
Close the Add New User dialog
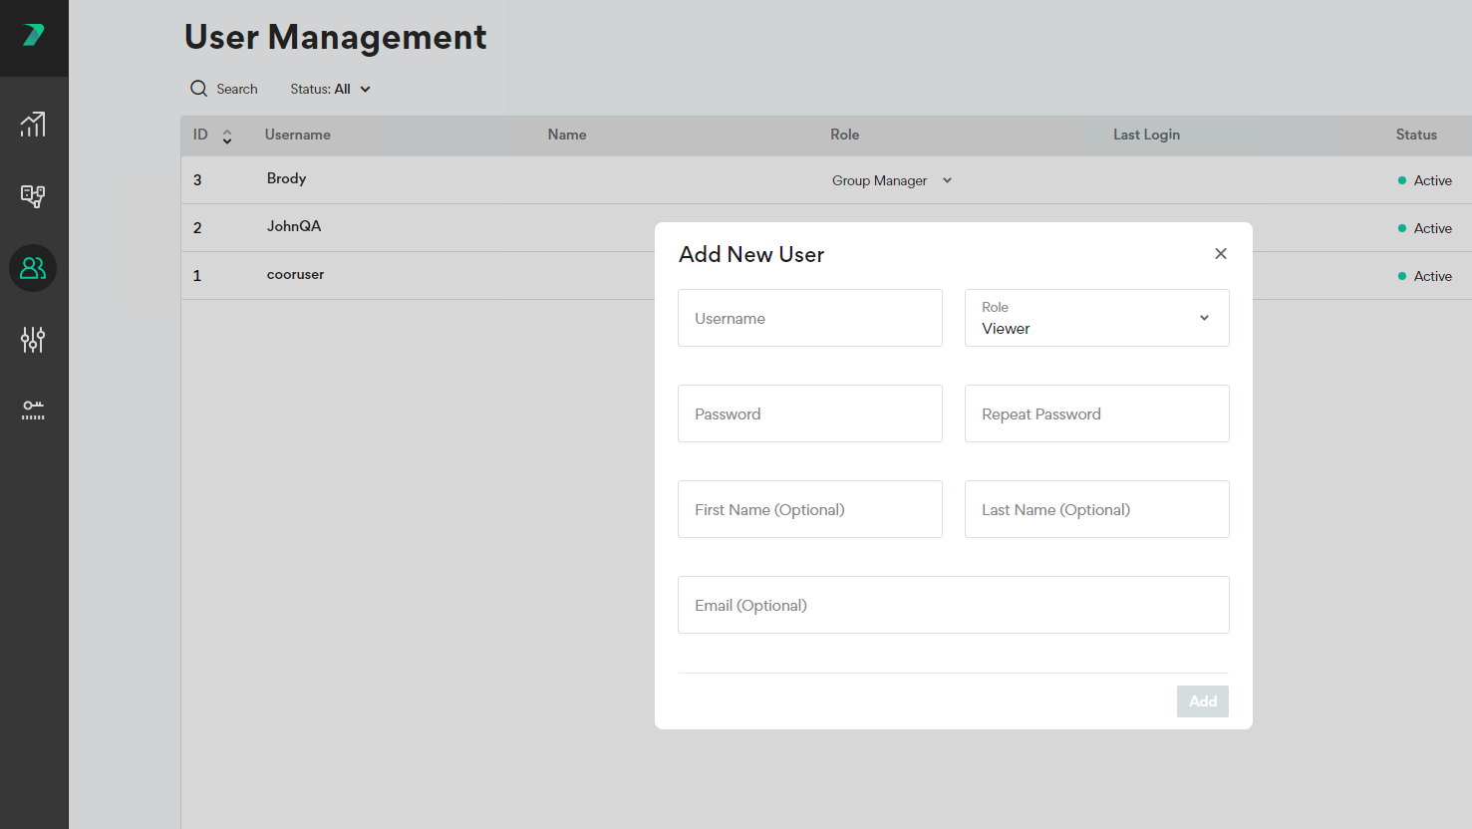click(1220, 253)
